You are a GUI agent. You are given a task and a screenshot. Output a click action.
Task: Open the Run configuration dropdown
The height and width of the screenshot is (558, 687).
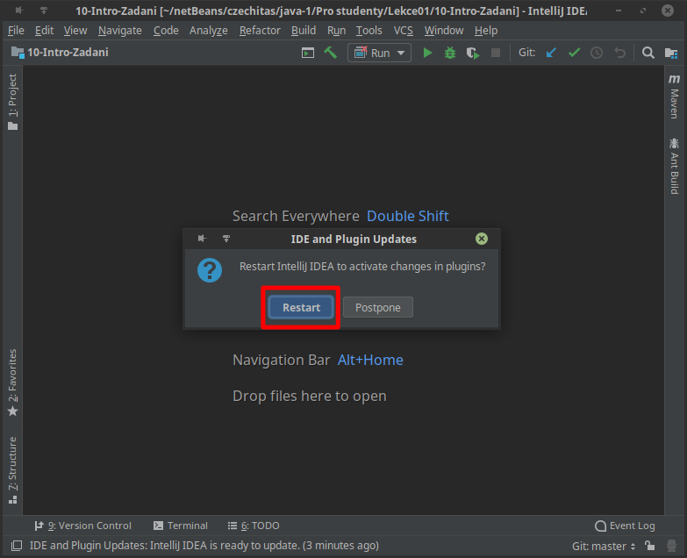(x=380, y=53)
